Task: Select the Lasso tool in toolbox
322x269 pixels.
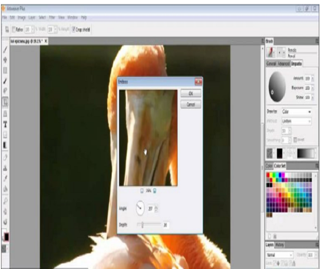Action: 5,91
